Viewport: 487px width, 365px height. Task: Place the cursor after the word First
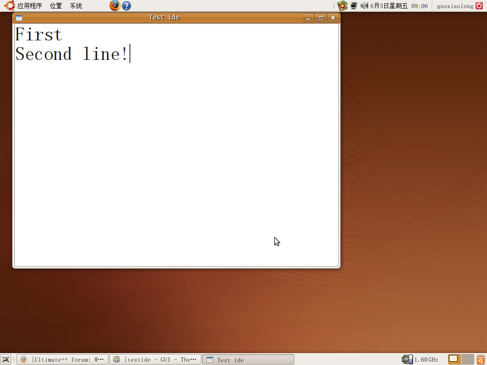tap(63, 35)
